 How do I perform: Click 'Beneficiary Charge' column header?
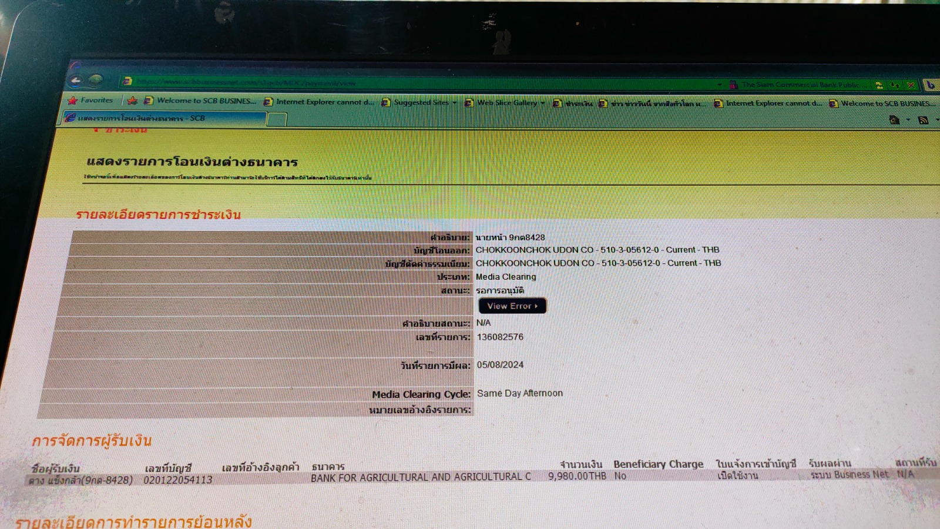point(658,464)
